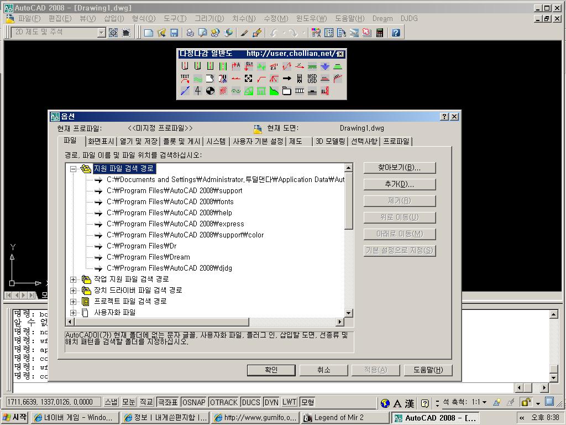Click the black-and-white quartered circle icon
566x425 pixels.
pyautogui.click(x=210, y=91)
